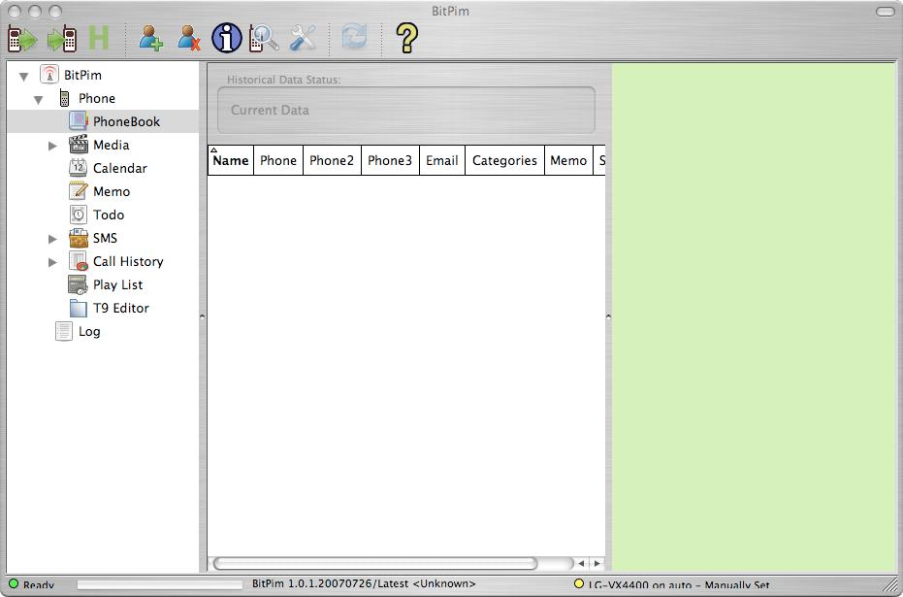Click the Phone3 column header
The image size is (903, 597).
coord(390,160)
